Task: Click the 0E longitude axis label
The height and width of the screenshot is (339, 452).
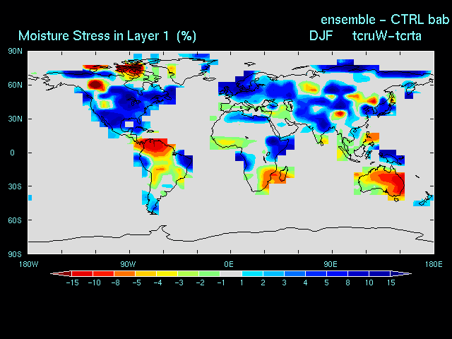Action: pos(230,264)
